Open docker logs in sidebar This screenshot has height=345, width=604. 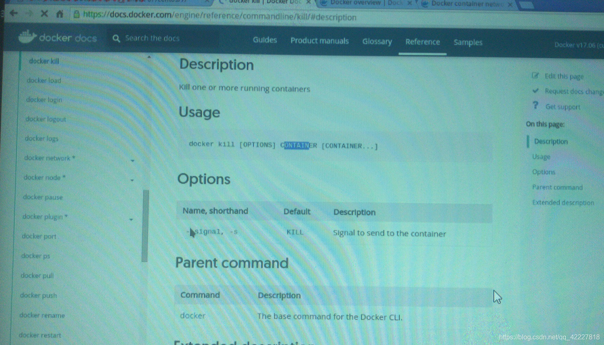tap(41, 138)
